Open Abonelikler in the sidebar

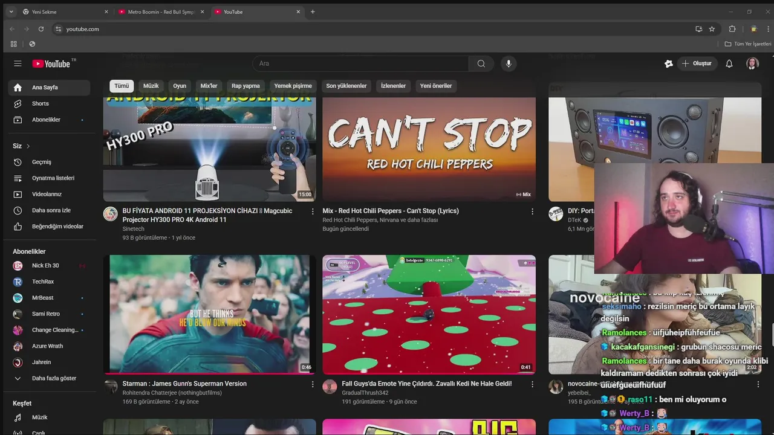[49, 120]
